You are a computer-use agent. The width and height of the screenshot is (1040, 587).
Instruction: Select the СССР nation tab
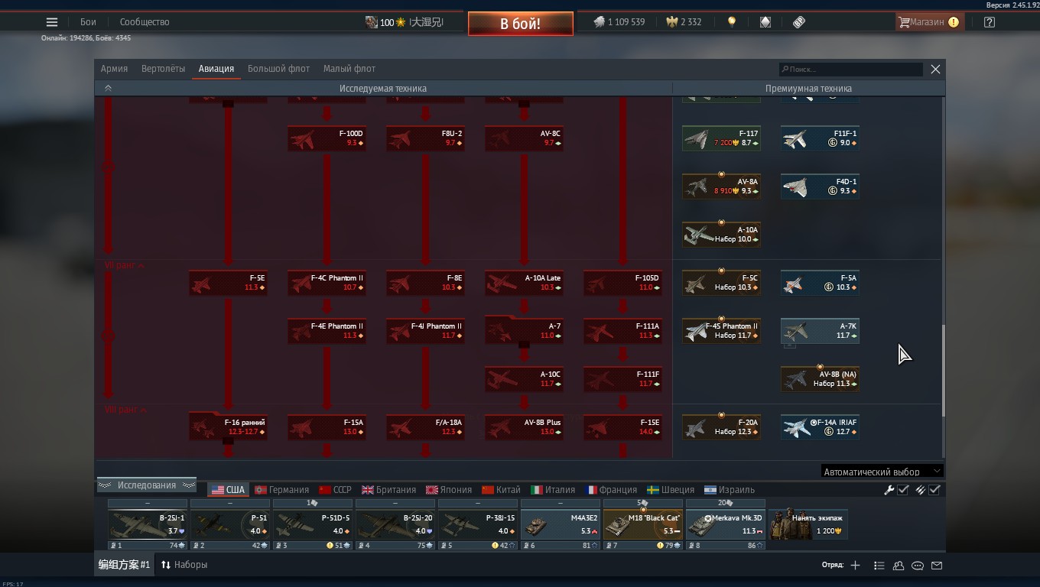coord(335,490)
